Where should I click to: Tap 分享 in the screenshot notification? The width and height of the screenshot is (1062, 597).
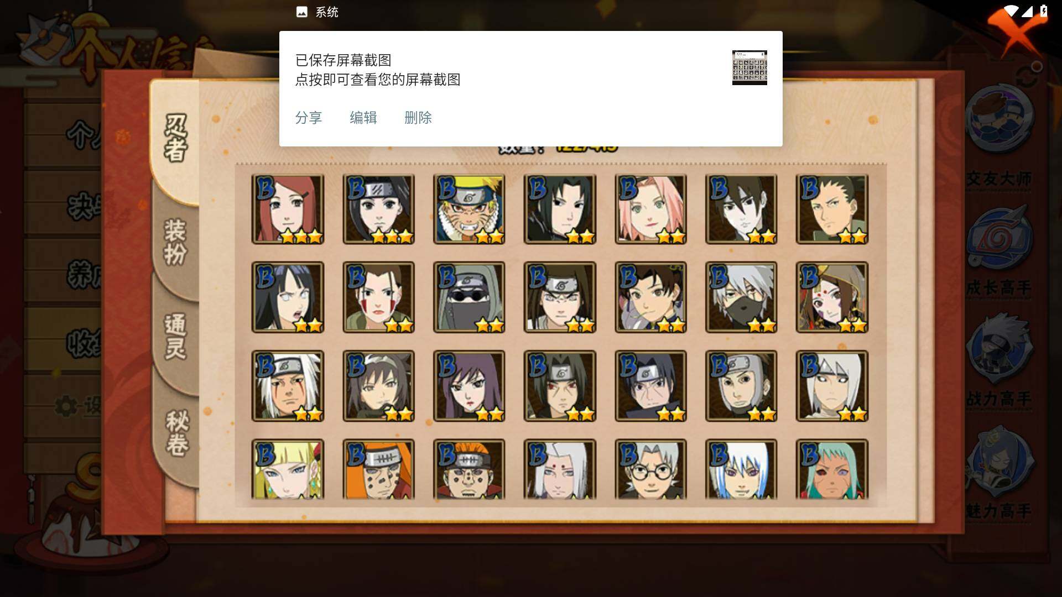[x=309, y=117]
